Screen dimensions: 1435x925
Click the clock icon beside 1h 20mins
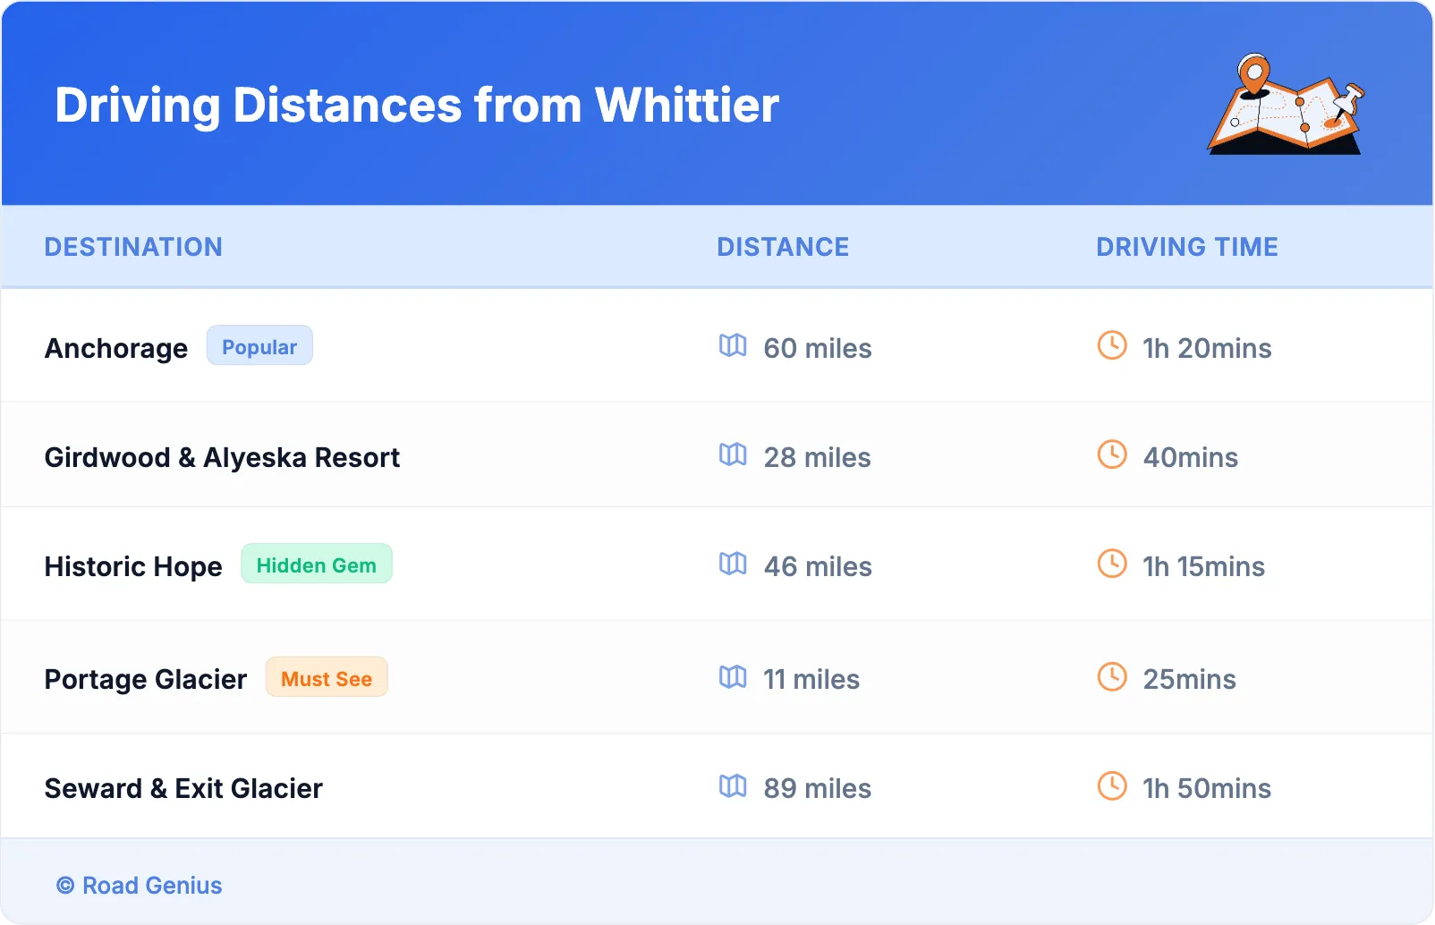point(1112,345)
